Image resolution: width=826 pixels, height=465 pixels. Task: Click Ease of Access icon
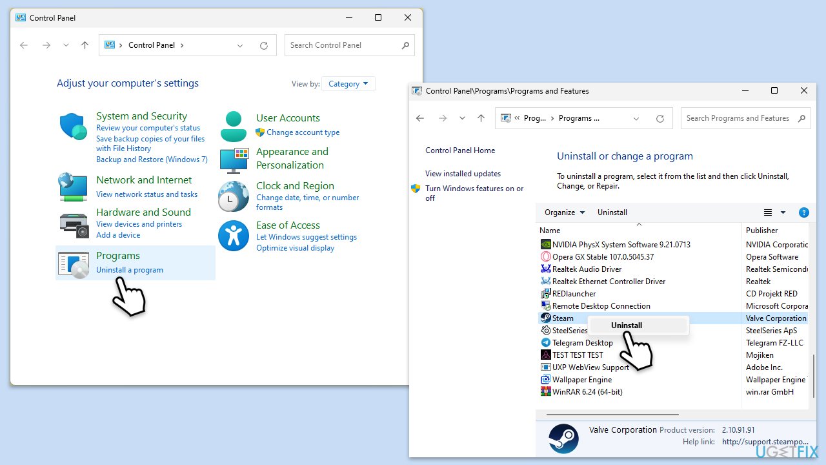(233, 235)
